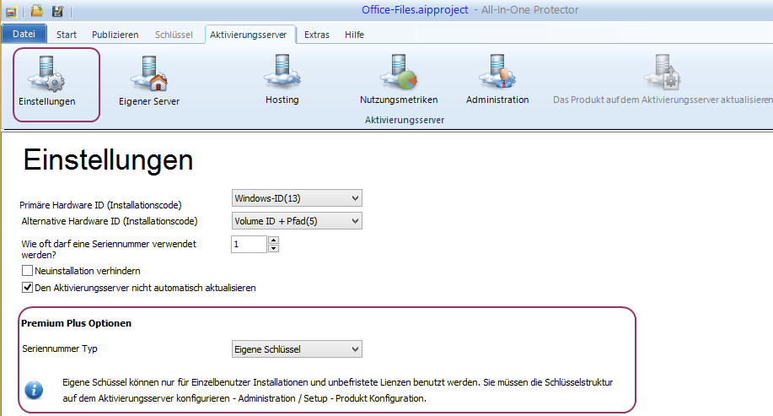Open the Administration server icon
Screen dimensions: 773x416
497,76
